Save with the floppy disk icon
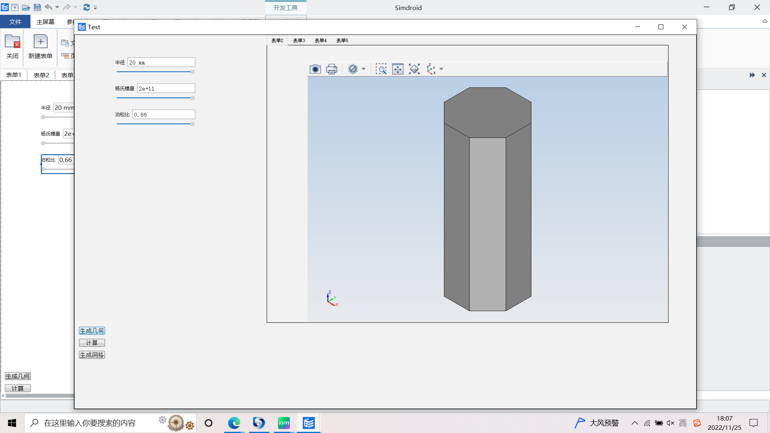Screen dimensions: 770x433 [x=37, y=7]
